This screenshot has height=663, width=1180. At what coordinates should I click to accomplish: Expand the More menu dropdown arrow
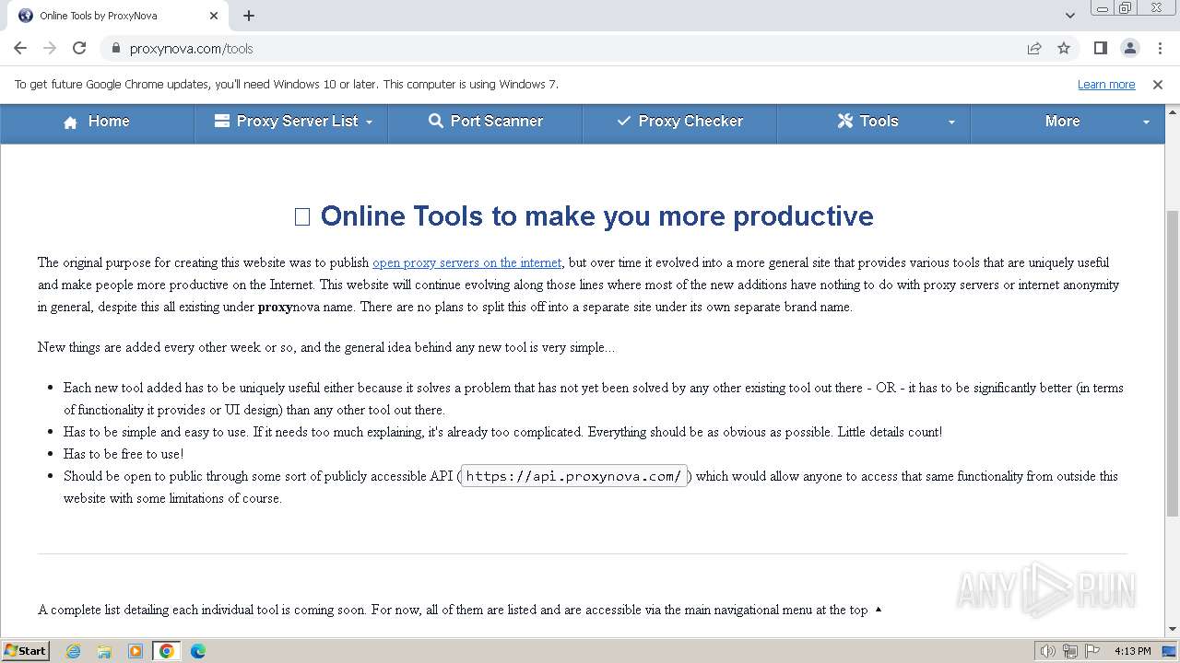(1146, 122)
